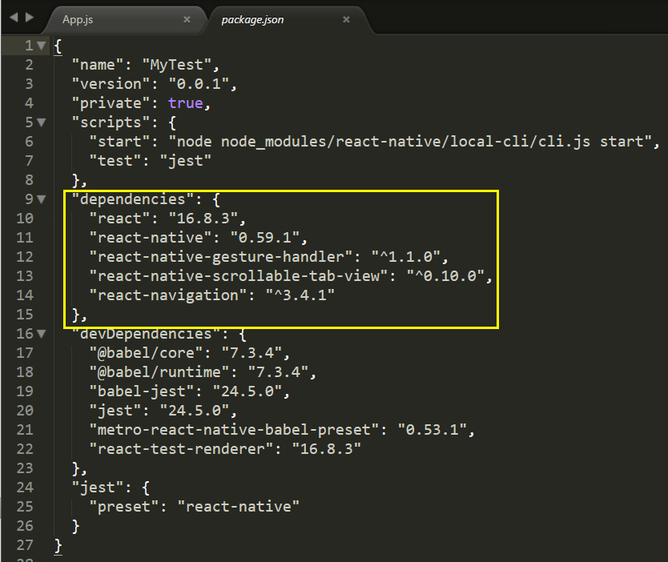
Task: Click the react-native version "0.59.1"
Action: [265, 238]
